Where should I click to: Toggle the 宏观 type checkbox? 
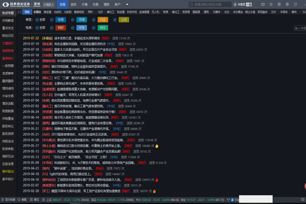point(52,20)
